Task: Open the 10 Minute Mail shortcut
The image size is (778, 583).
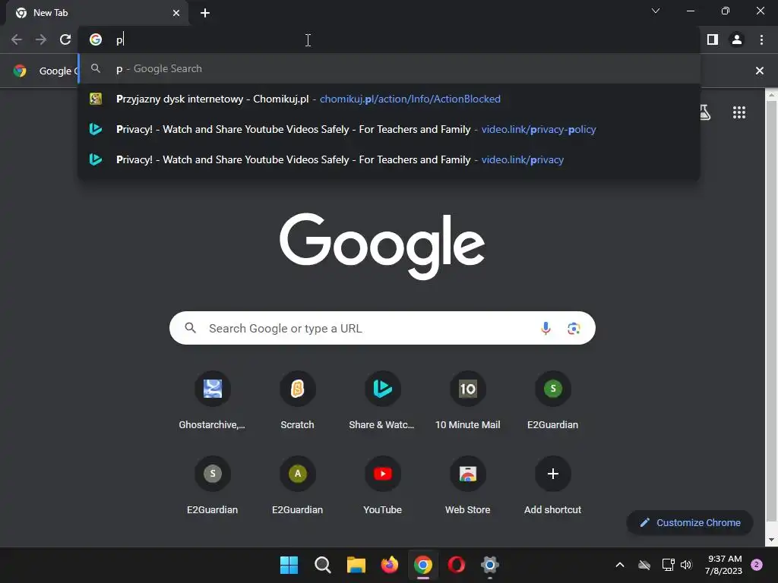Action: 467,400
